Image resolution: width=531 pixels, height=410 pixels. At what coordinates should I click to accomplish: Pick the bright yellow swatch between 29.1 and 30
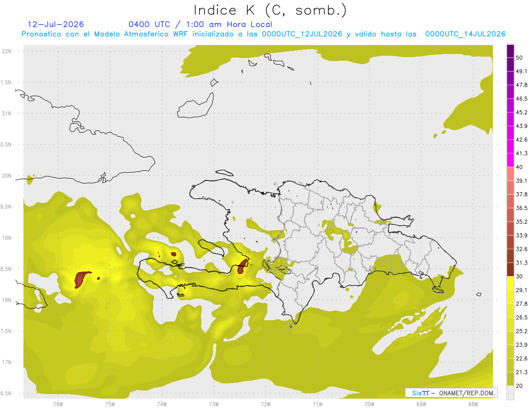(511, 283)
